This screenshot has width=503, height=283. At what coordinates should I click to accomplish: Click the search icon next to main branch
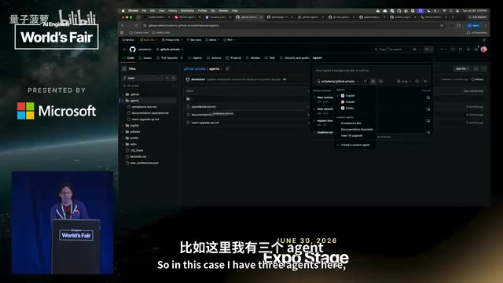tap(174, 78)
